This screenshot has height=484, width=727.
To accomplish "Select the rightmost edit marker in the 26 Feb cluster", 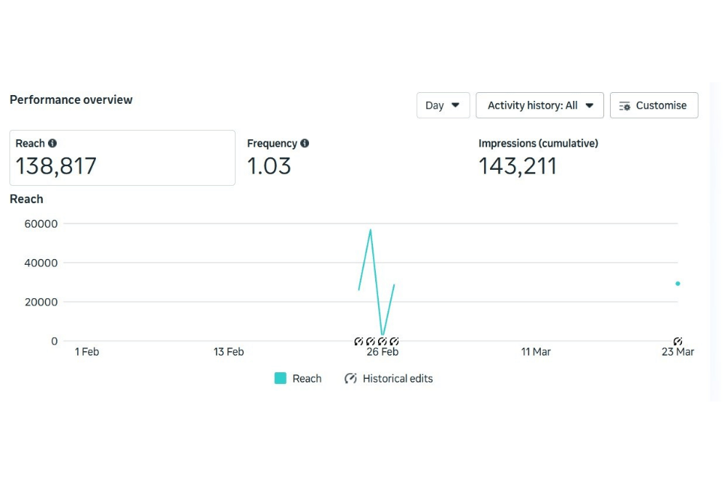I will 394,341.
